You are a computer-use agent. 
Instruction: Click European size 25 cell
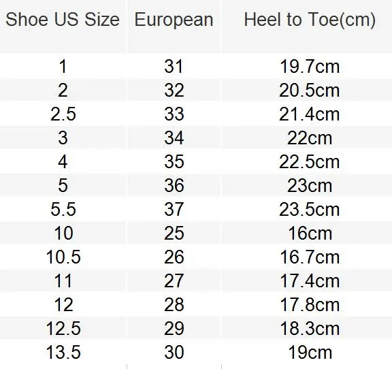click(174, 233)
